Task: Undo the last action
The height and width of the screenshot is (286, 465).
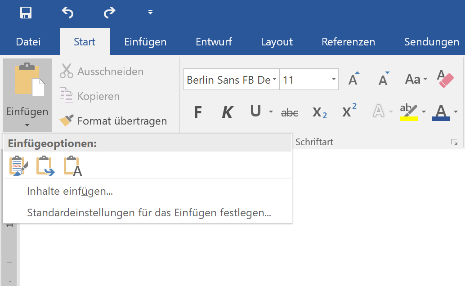Action: coord(67,13)
